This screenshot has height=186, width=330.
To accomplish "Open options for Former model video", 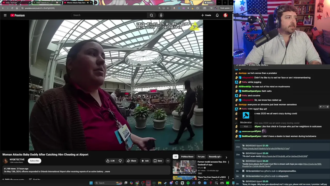I will pyautogui.click(x=228, y=162).
